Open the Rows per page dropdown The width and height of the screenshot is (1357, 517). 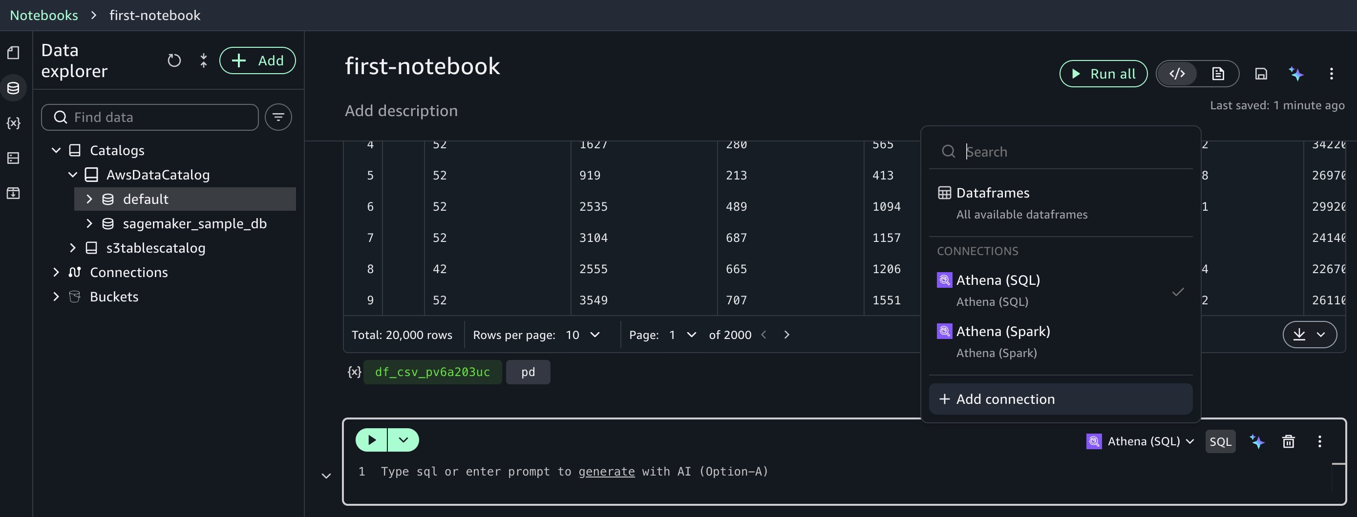(x=583, y=335)
